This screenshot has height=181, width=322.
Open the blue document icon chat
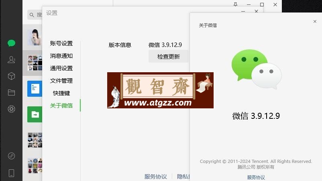pyautogui.click(x=35, y=89)
